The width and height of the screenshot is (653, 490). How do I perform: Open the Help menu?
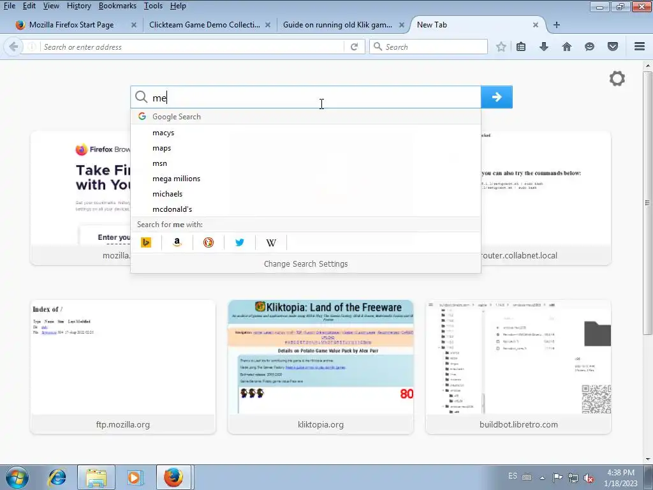(x=179, y=6)
